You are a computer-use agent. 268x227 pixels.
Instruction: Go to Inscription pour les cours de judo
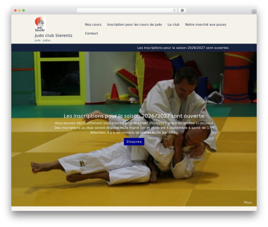tap(135, 25)
